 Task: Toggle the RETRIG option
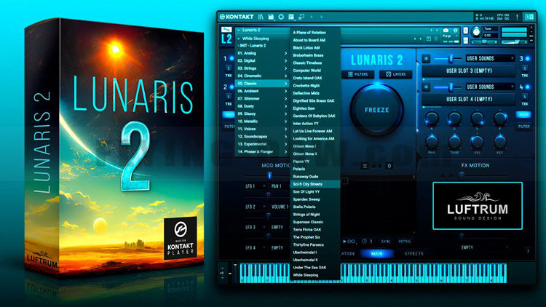(x=404, y=242)
